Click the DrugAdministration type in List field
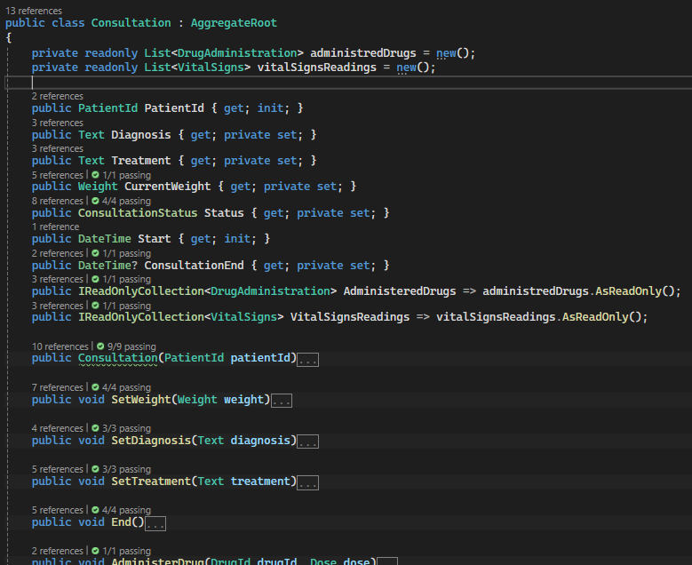Screen dimensions: 692x565 tap(237, 53)
